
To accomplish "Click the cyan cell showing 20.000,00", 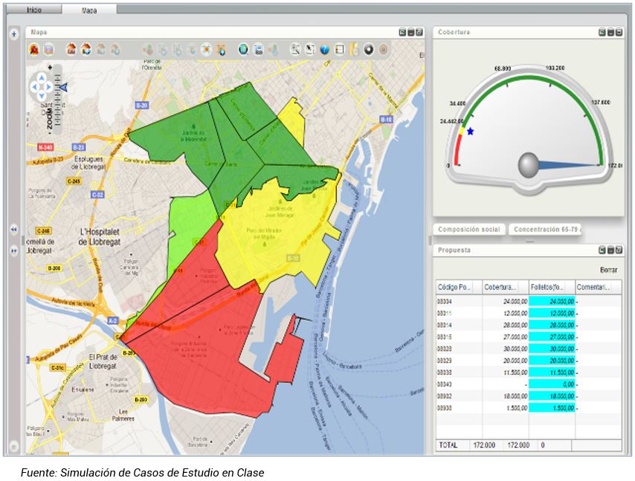I will 552,361.
